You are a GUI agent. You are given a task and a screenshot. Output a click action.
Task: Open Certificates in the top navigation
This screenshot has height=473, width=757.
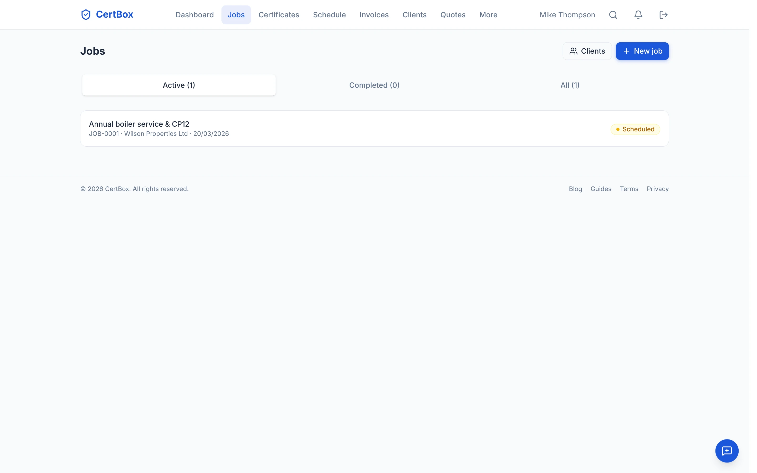tap(279, 15)
